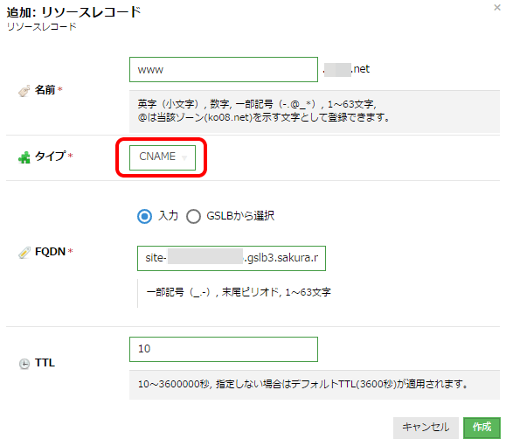Click the FQDN label text
The height and width of the screenshot is (446, 506).
[x=50, y=252]
